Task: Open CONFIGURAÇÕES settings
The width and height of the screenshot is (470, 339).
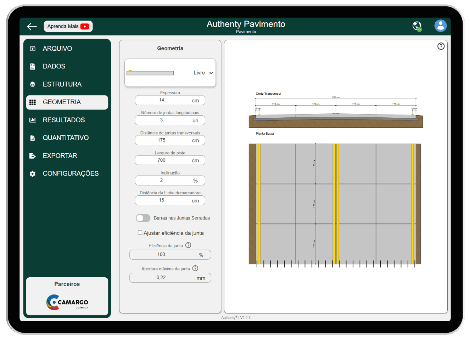Action: point(67,174)
